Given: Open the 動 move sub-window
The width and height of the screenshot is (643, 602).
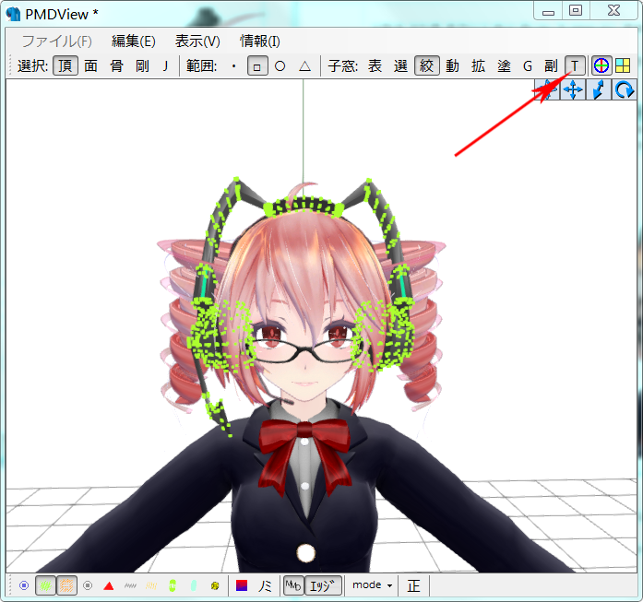Looking at the screenshot, I should click(452, 66).
